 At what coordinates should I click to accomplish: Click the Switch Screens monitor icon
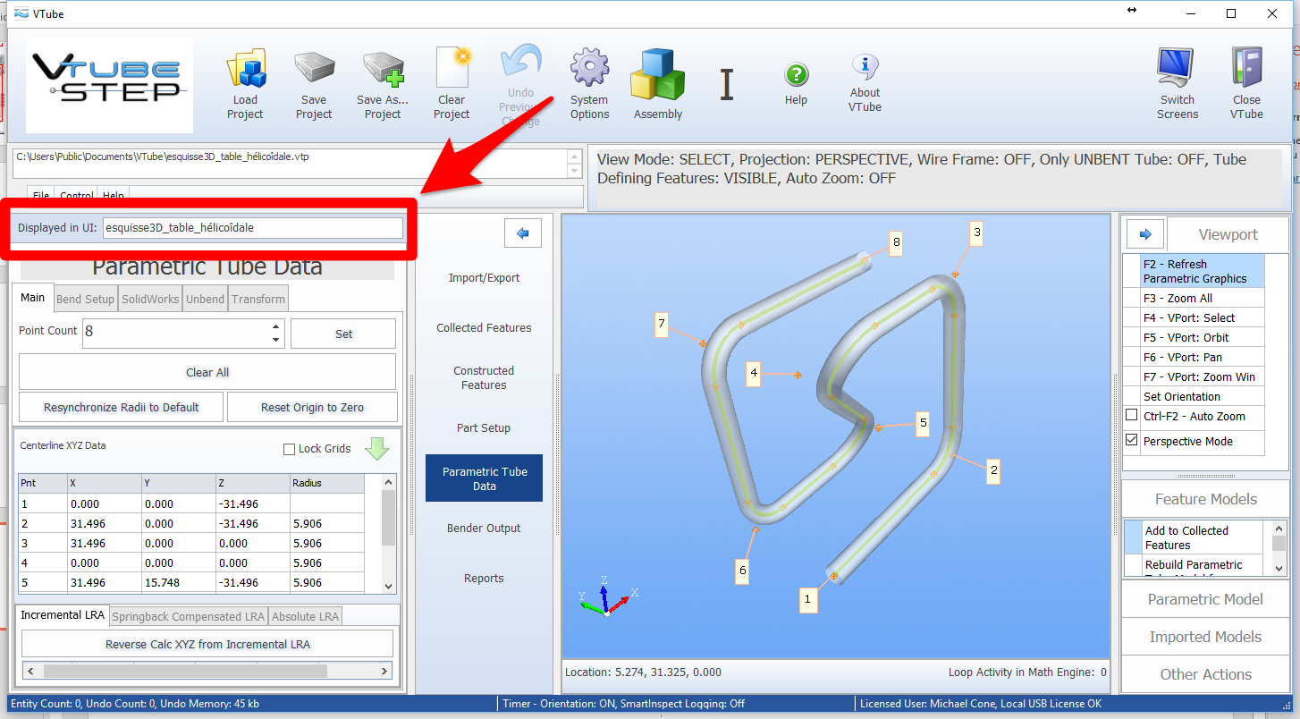point(1178,69)
